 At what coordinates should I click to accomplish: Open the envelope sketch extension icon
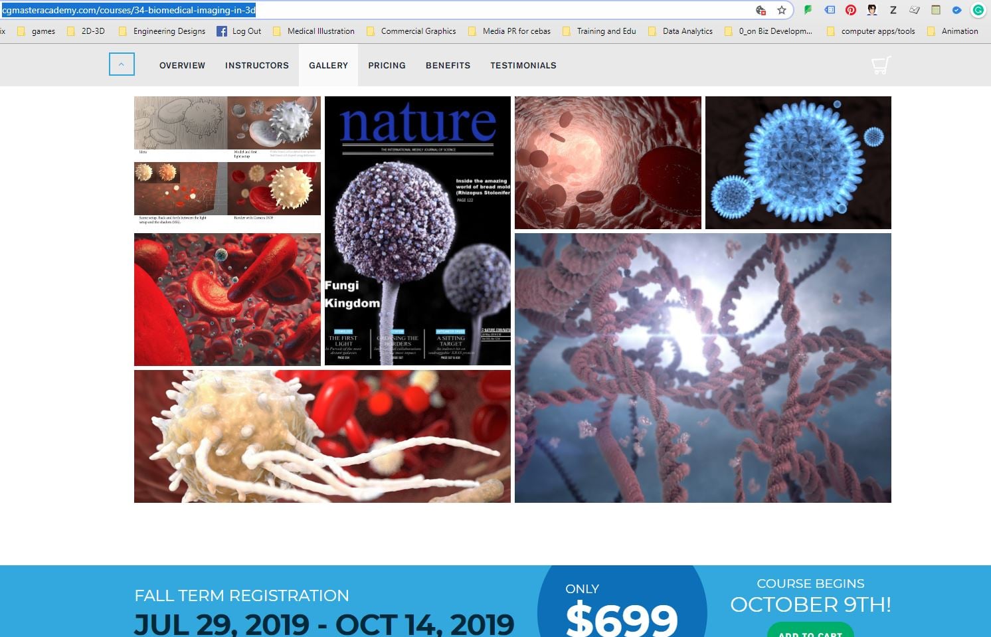click(915, 10)
